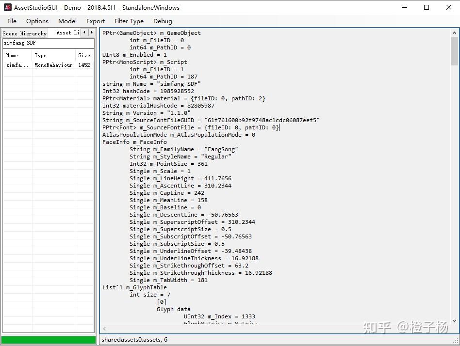460x346 pixels.
Task: Click the asset search input field
Action: [49, 43]
